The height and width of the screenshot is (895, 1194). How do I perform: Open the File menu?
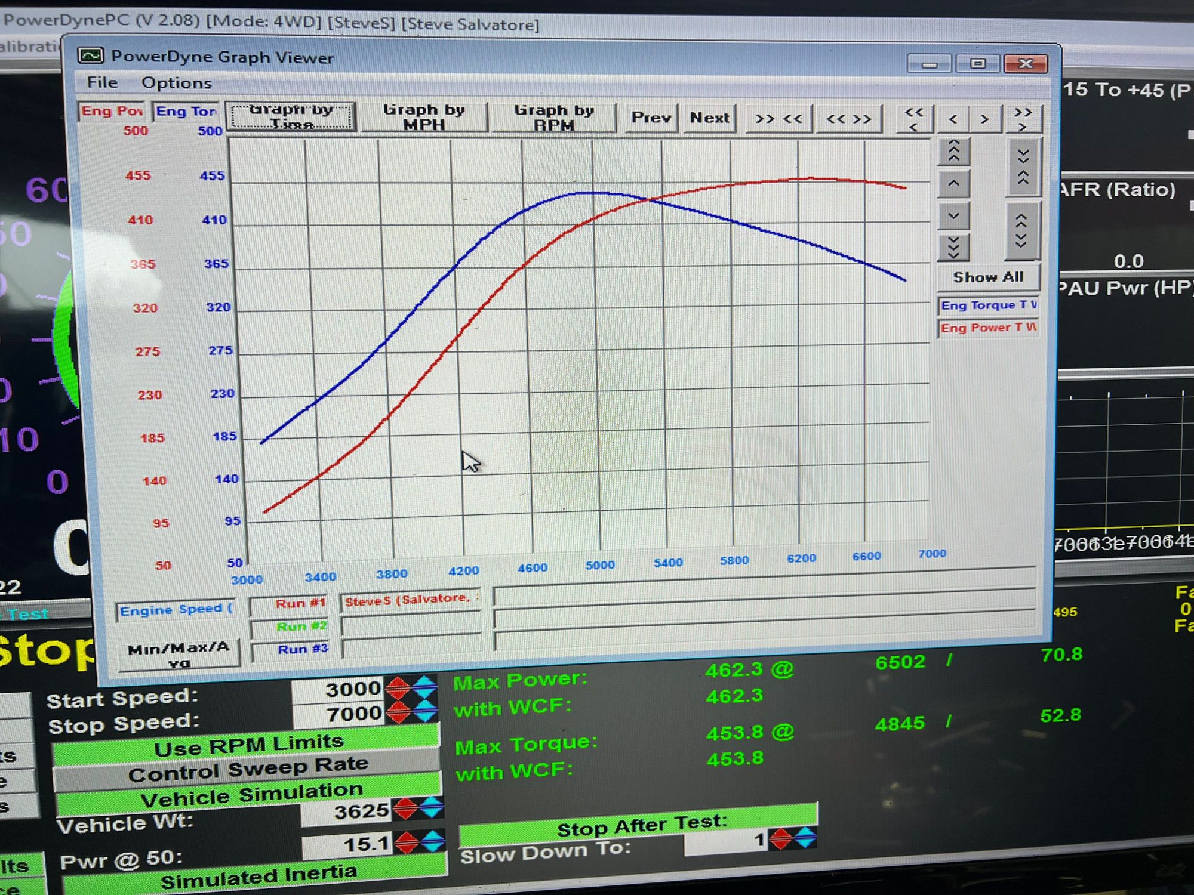click(102, 82)
